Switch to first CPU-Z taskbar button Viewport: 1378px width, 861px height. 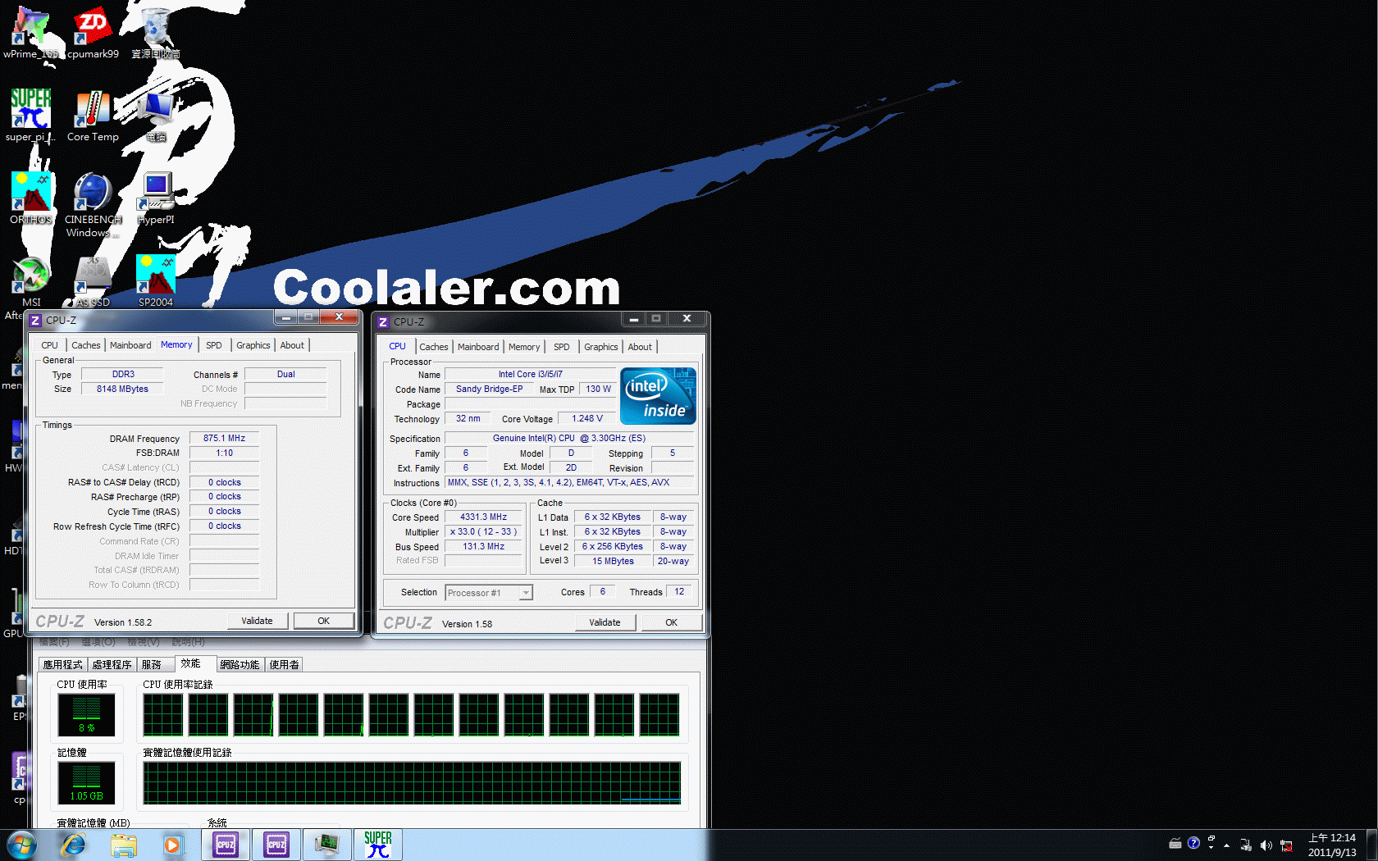[x=226, y=845]
